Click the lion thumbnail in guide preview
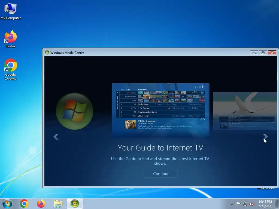Screen dimensions: 279x209 click(130, 124)
